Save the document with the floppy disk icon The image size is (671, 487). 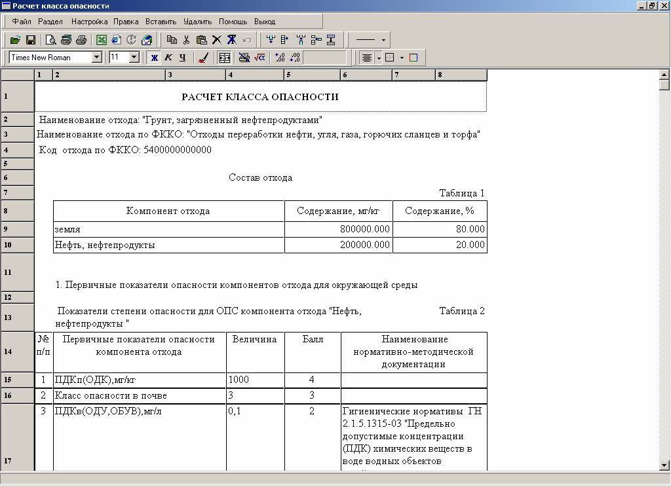click(30, 40)
